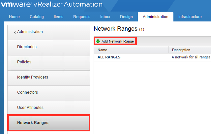Image resolution: width=211 pixels, height=134 pixels.
Task: Select Policies in the sidebar
Action: tap(49, 63)
